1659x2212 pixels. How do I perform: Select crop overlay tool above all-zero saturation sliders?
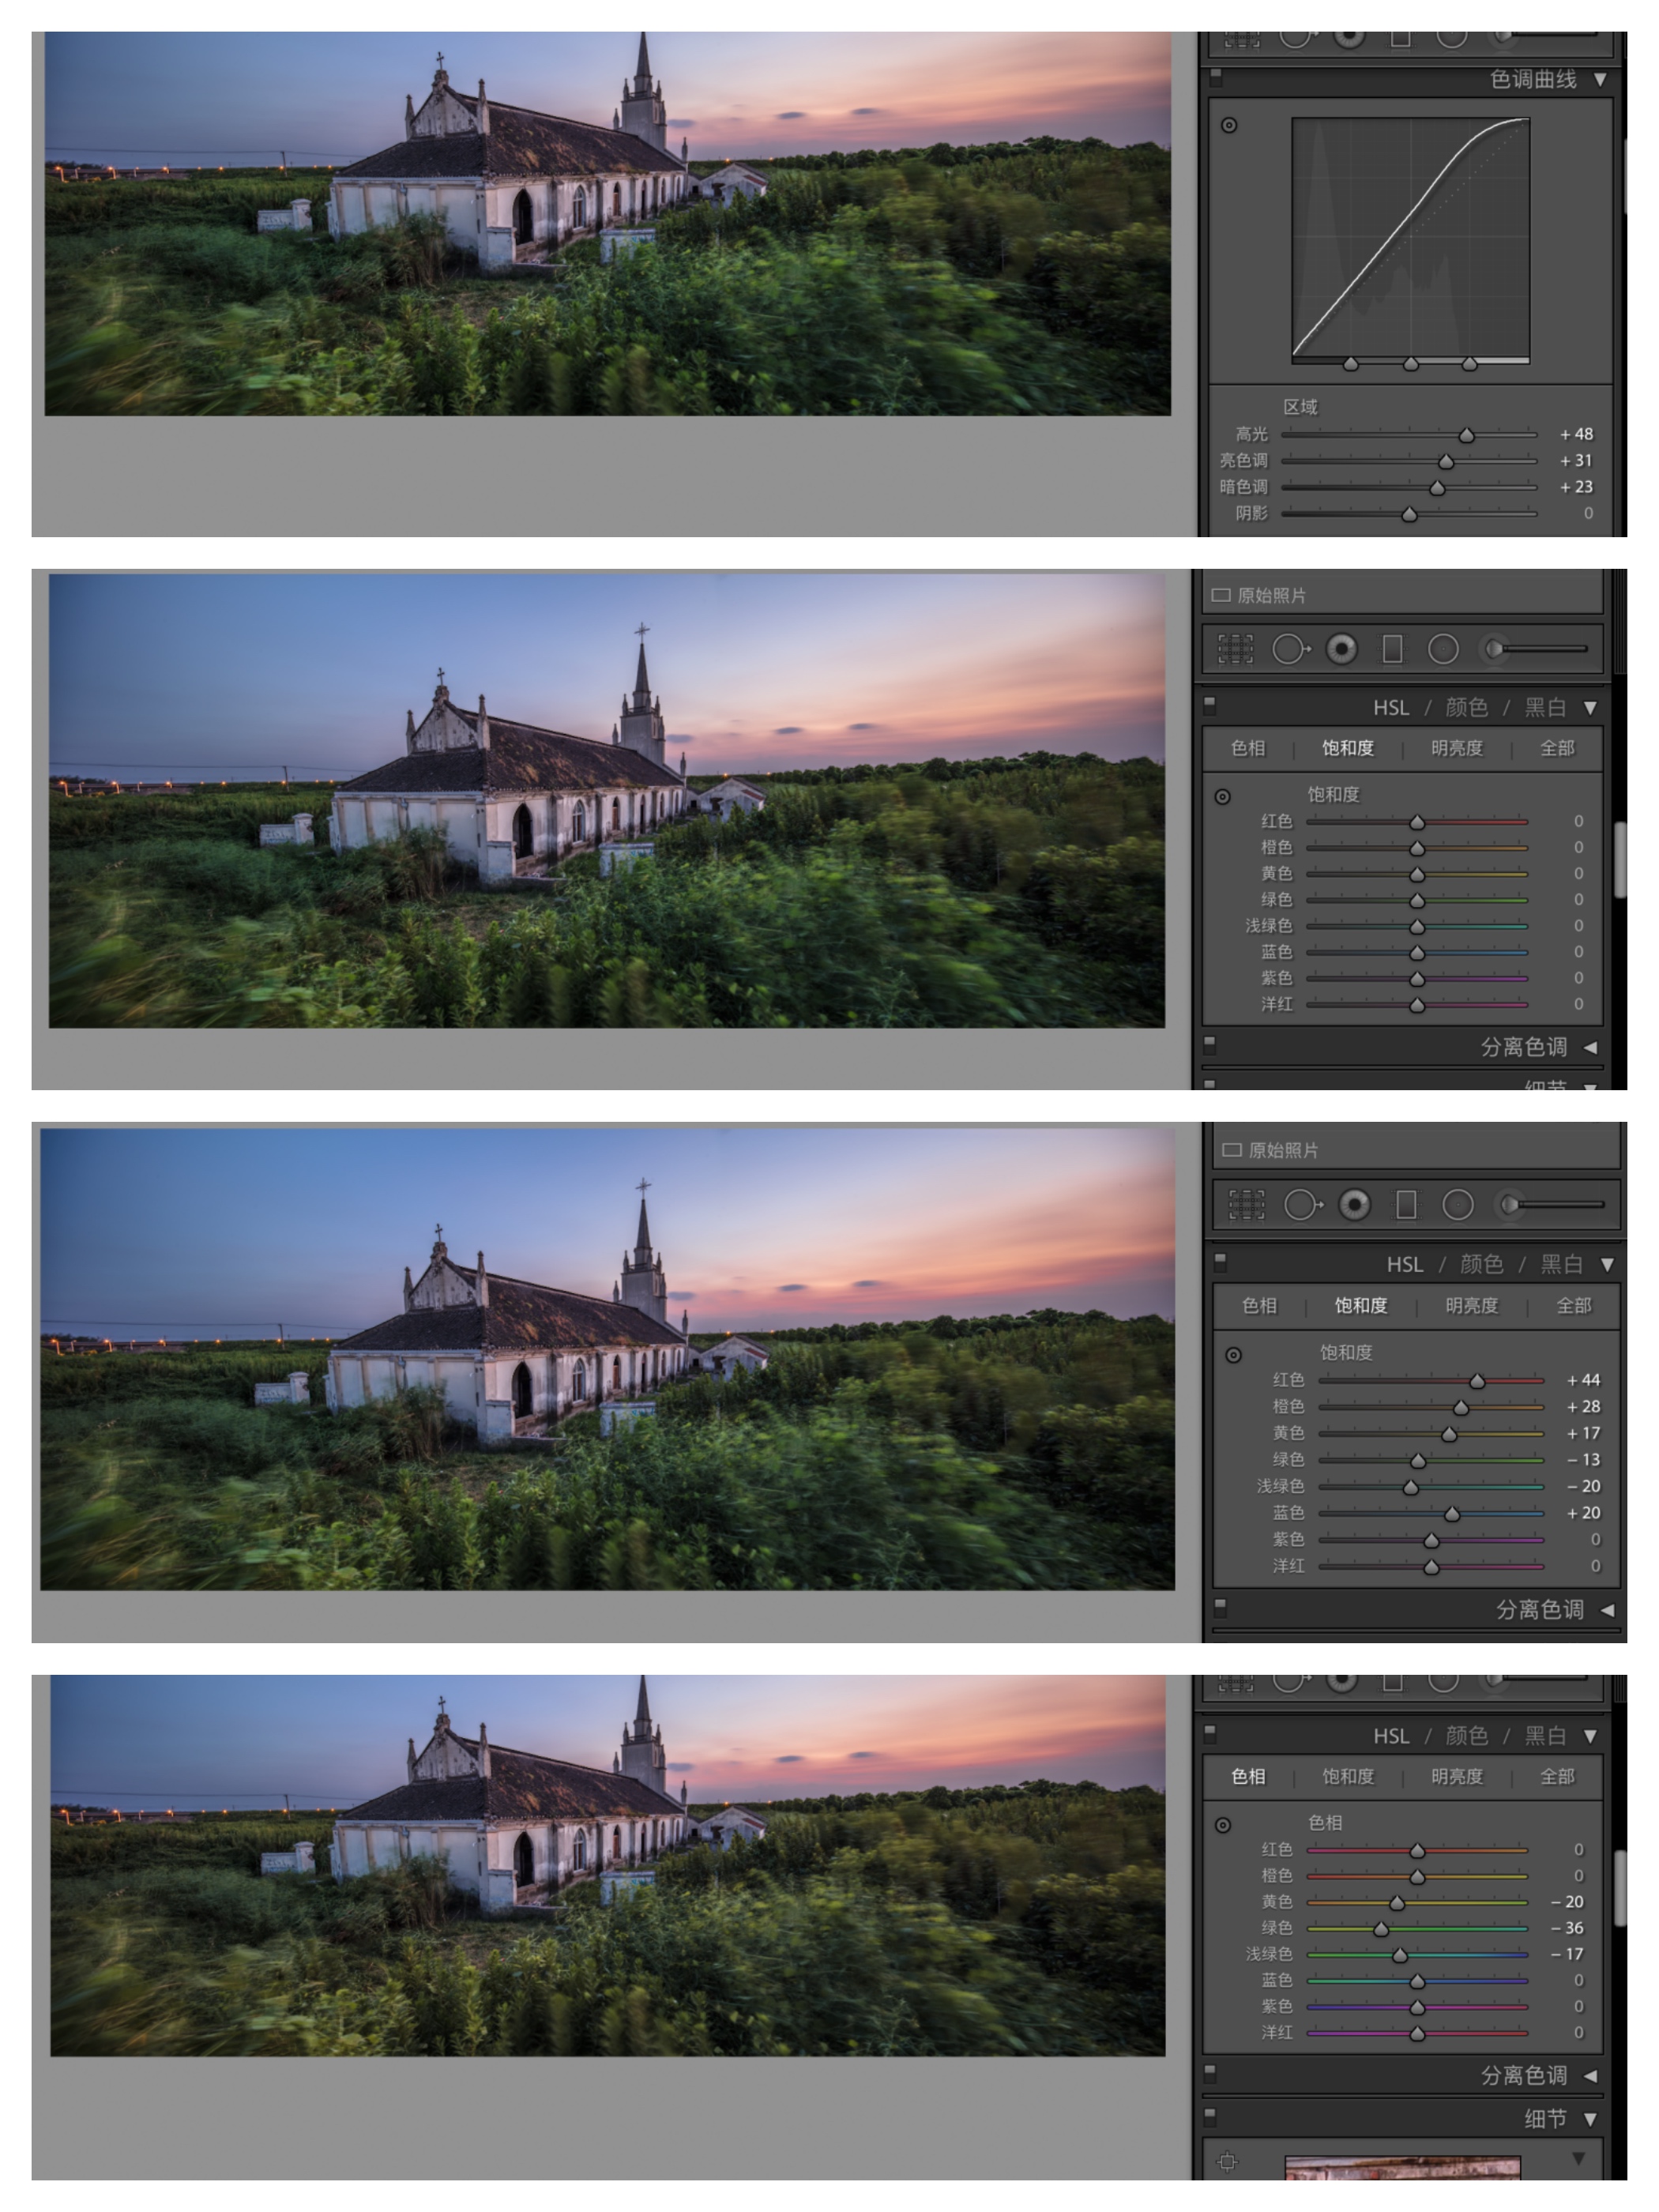tap(1235, 649)
